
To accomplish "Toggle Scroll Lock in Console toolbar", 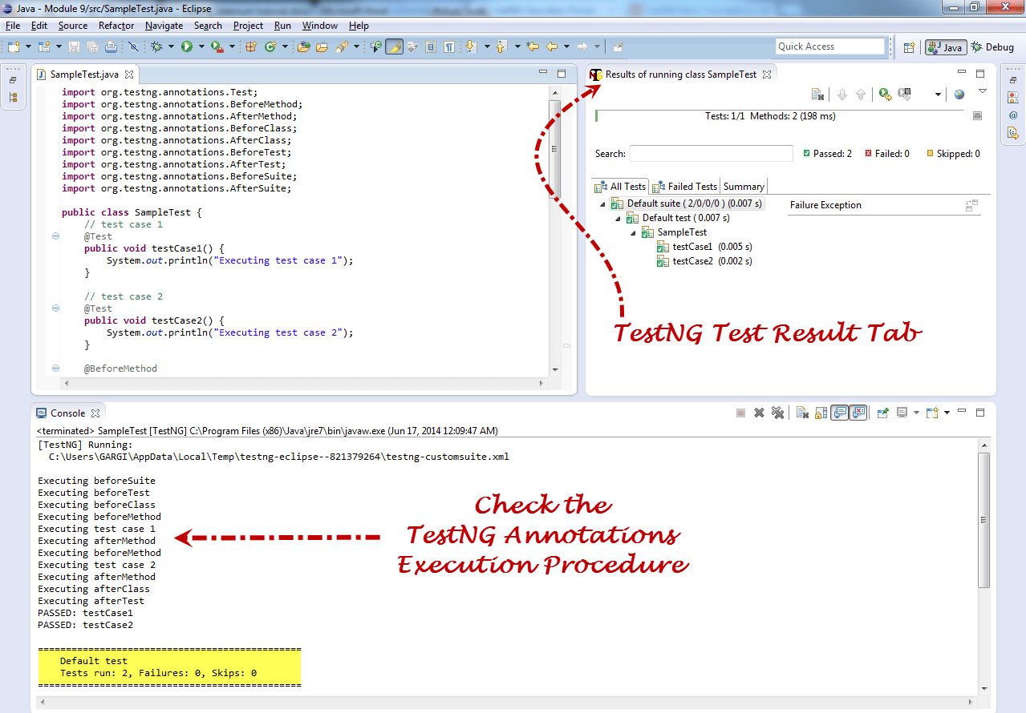I will tap(821, 413).
